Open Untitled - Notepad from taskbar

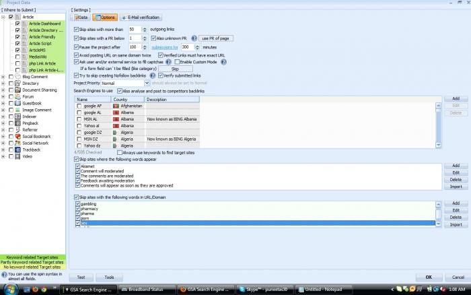pos(323,290)
